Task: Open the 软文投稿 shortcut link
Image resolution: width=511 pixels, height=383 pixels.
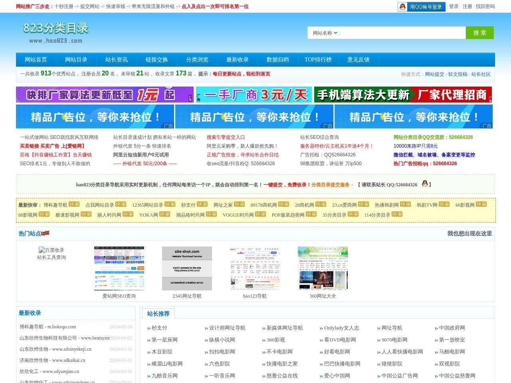Action: coord(458,74)
